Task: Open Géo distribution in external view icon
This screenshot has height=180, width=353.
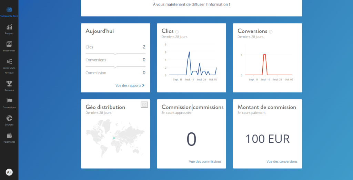Action: pos(144,104)
